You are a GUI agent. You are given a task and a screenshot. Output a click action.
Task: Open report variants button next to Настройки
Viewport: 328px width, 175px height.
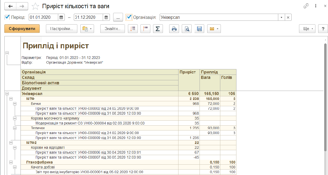[x=87, y=29]
